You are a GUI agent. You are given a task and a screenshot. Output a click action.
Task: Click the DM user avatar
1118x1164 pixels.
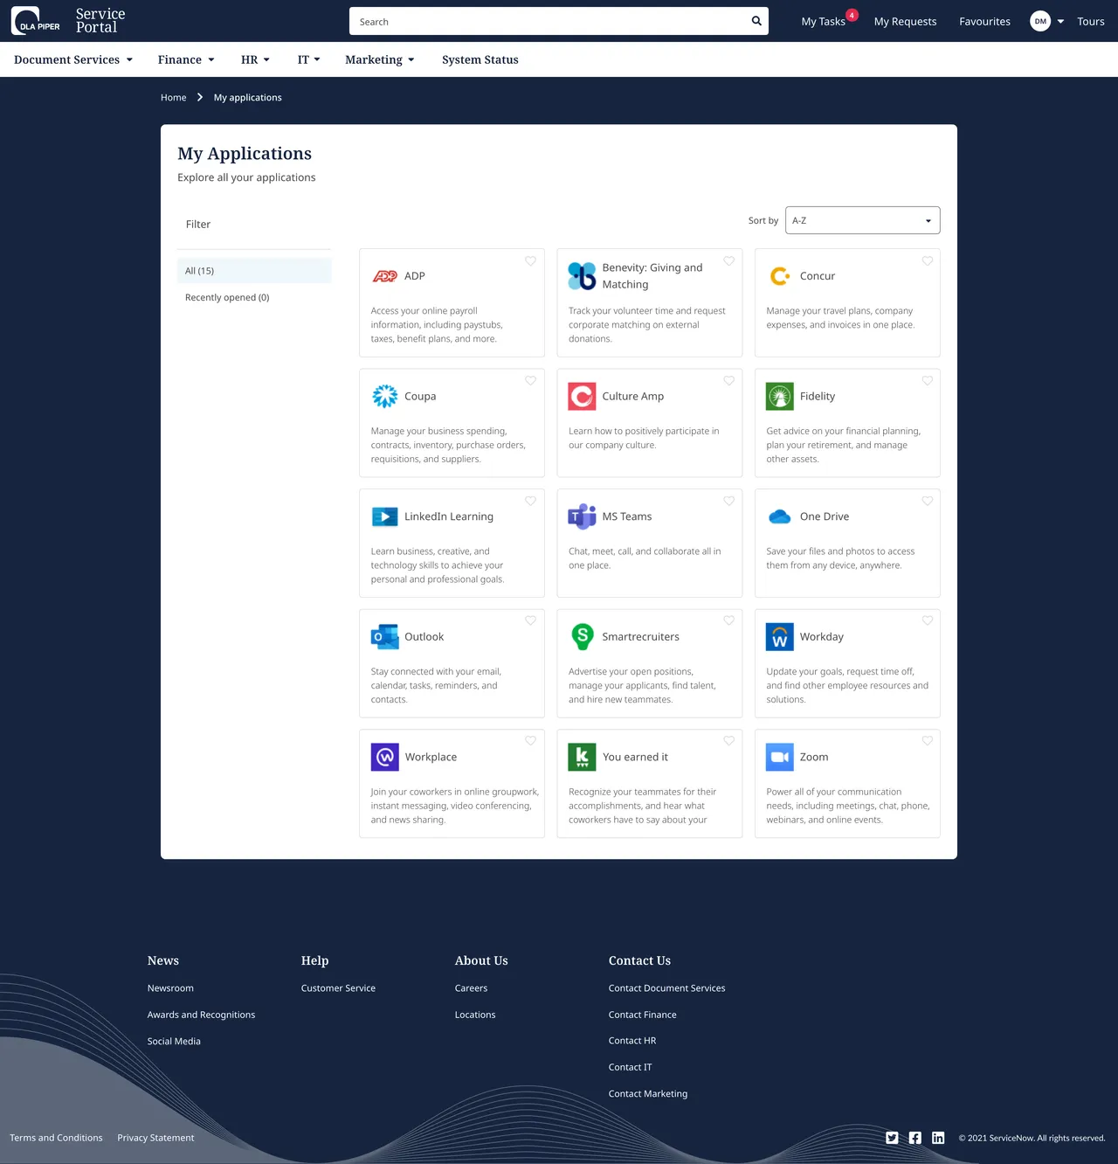(1040, 21)
